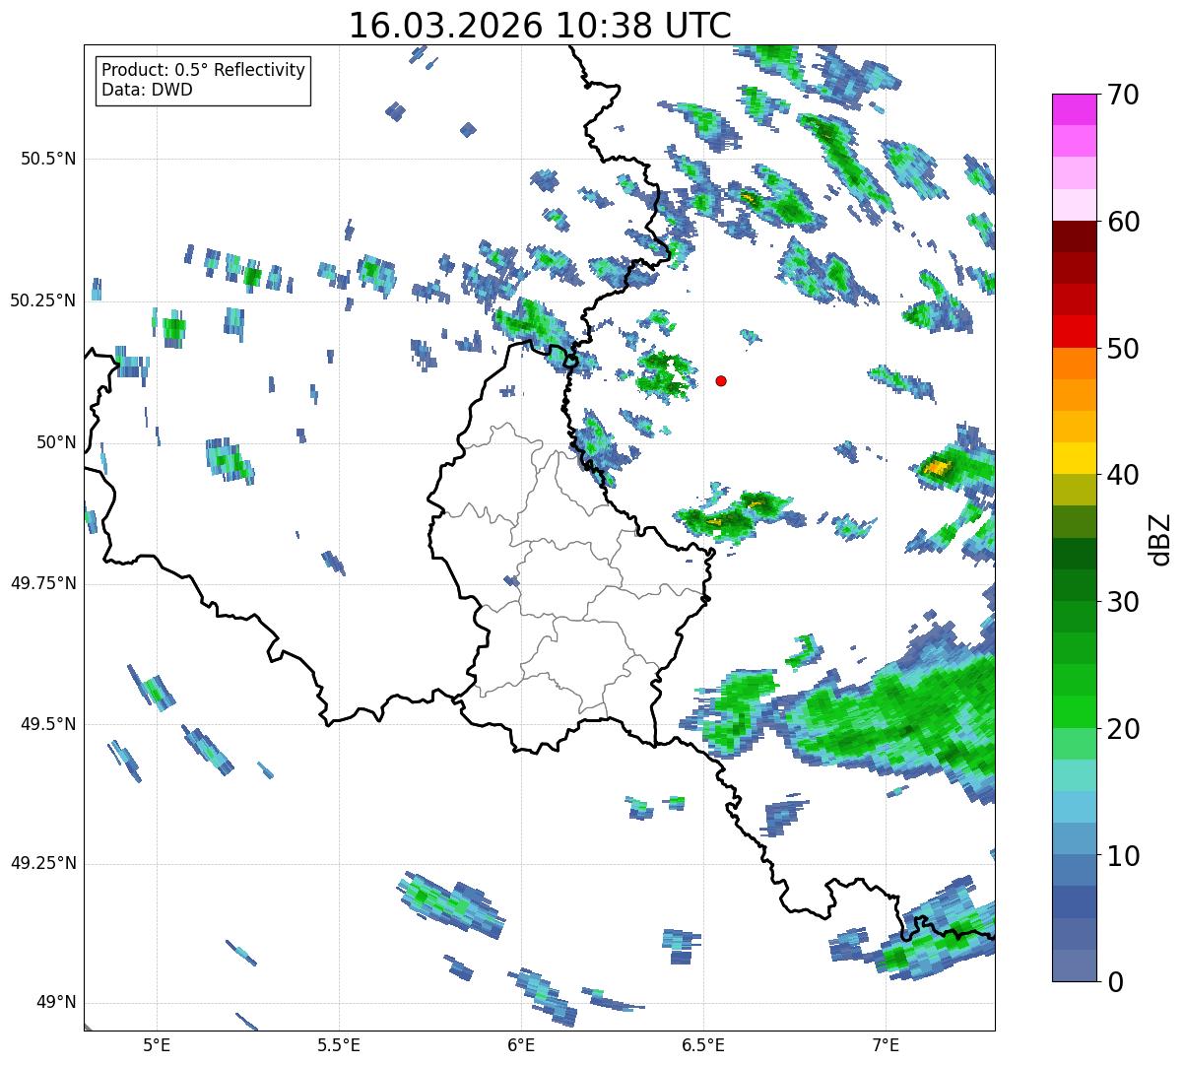Click the longitude label 5.5°E
This screenshot has height=1065, width=1184.
339,1045
